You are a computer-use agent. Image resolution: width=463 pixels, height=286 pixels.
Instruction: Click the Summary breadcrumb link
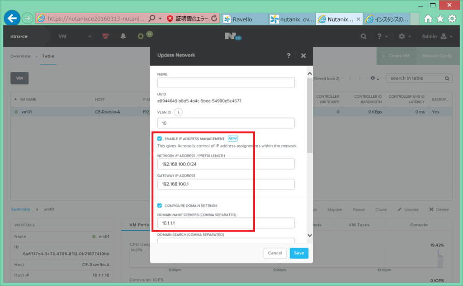pyautogui.click(x=21, y=209)
